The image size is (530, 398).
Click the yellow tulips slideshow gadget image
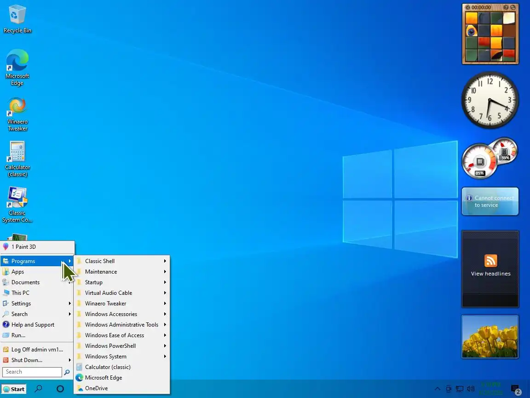(x=490, y=337)
